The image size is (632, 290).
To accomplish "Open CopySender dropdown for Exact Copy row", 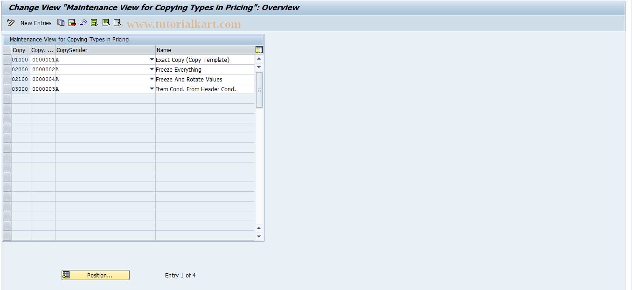I will coord(152,60).
